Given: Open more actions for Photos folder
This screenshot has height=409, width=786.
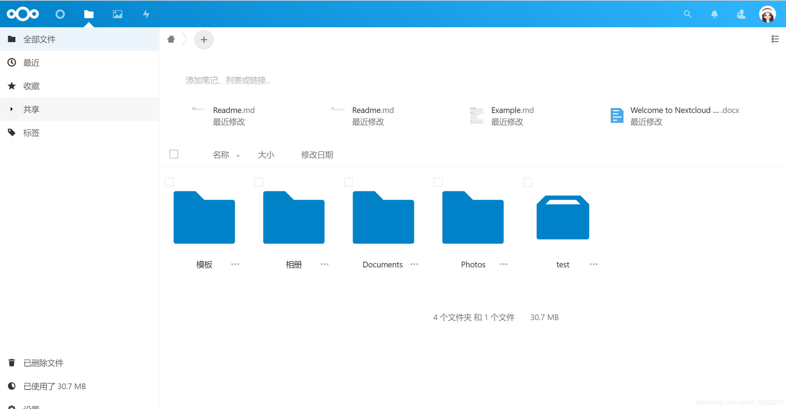Looking at the screenshot, I should (504, 264).
